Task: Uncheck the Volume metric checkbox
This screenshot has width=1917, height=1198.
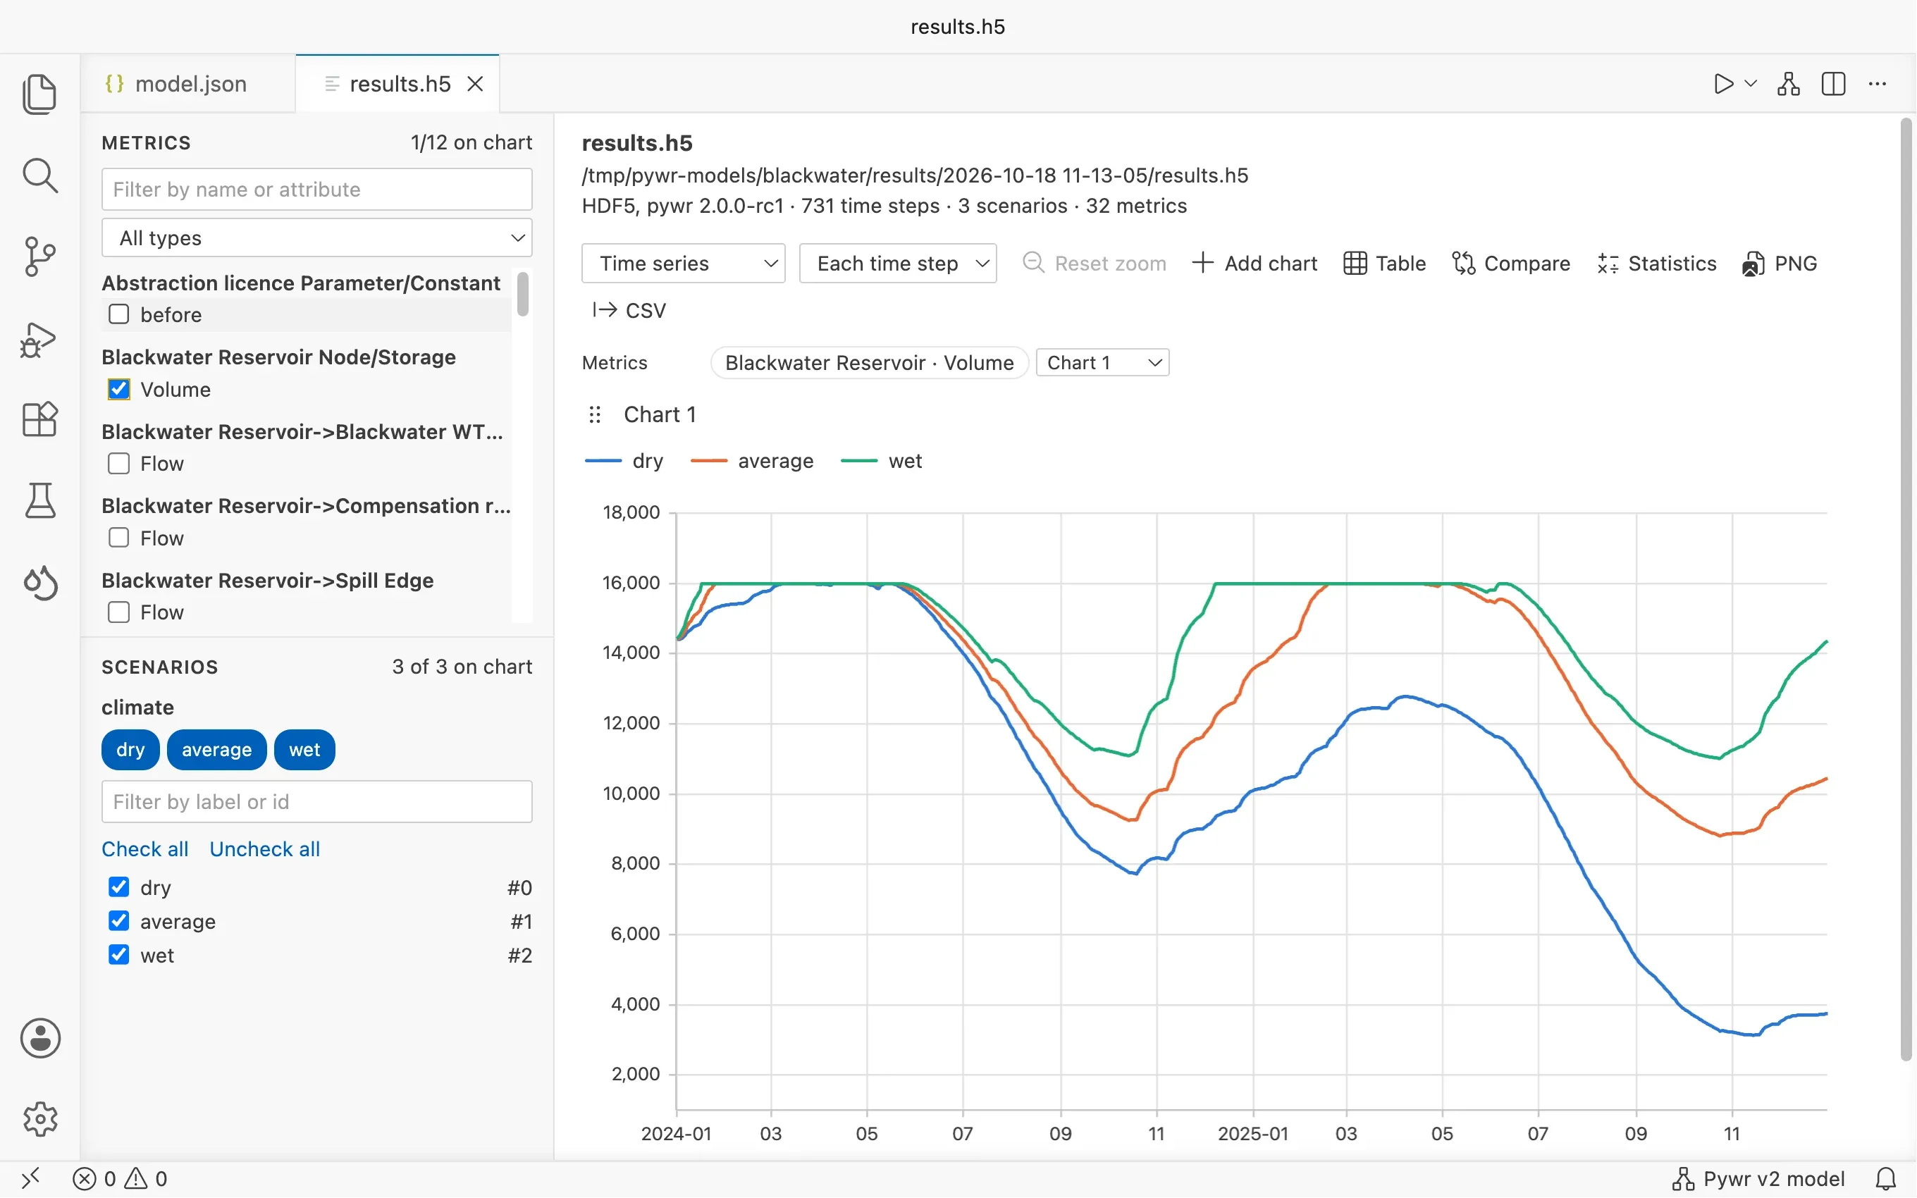Action: [x=119, y=389]
